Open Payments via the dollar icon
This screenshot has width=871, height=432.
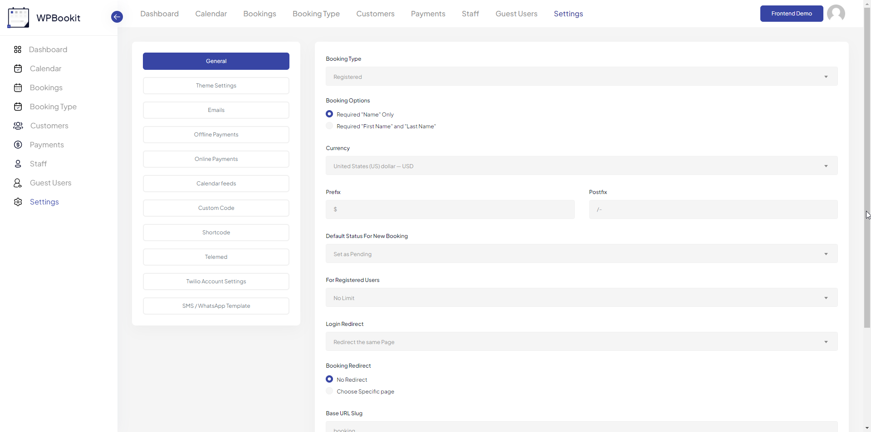pyautogui.click(x=18, y=145)
